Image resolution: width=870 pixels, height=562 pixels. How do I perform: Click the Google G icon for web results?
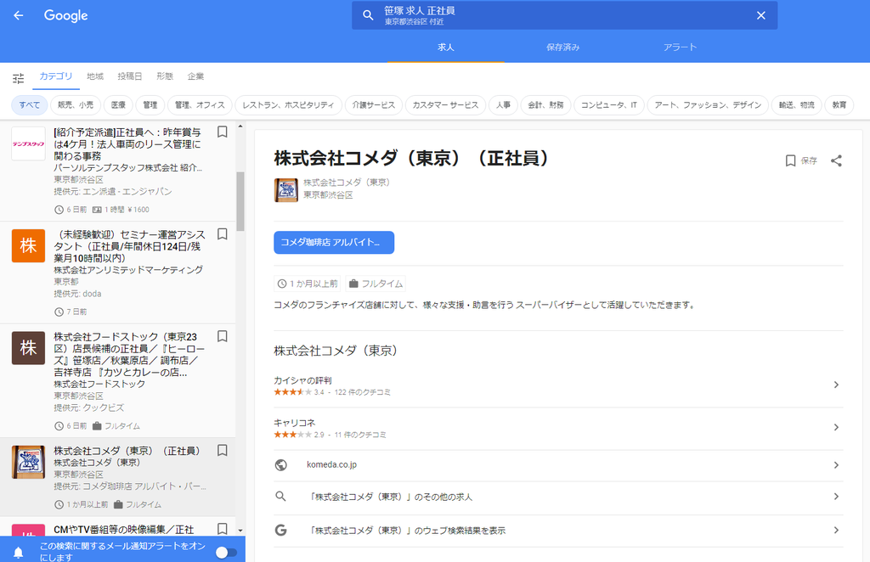click(x=281, y=530)
